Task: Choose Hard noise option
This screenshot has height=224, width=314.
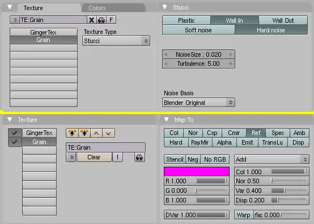Action: (x=271, y=30)
